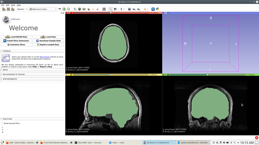Image resolution: width=259 pixels, height=145 pixels.
Task: Open the crosshair options dropdown arrow
Action: (x=148, y=9)
